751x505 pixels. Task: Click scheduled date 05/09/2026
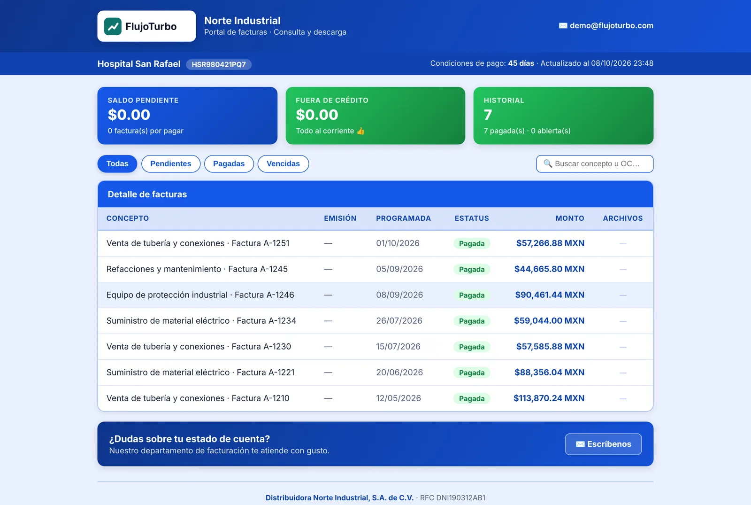[399, 269]
